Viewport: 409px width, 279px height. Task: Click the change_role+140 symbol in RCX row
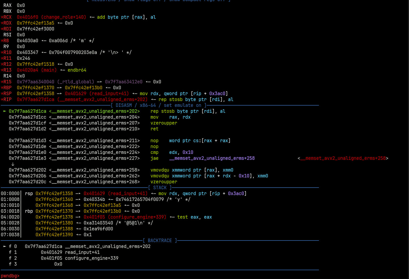click(64, 17)
